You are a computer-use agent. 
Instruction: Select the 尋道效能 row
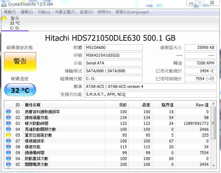(x=107, y=147)
